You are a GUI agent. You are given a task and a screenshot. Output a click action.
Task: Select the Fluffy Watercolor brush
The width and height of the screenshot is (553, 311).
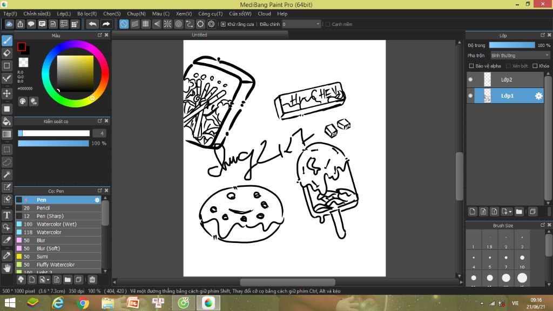pos(58,265)
